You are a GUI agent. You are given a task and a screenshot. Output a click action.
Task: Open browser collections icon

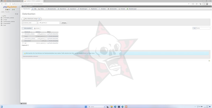click(x=200, y=4)
